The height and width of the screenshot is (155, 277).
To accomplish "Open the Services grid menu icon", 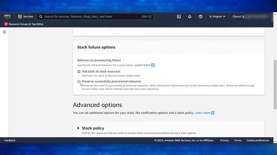I will coord(20,16).
